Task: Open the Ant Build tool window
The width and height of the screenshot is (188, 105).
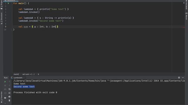Action: pyautogui.click(x=187, y=5)
